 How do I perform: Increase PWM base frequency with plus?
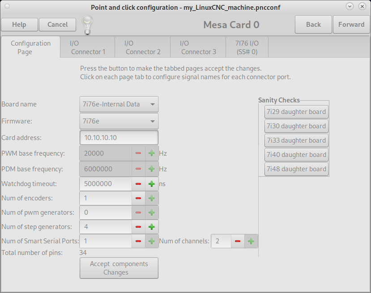[152, 153]
